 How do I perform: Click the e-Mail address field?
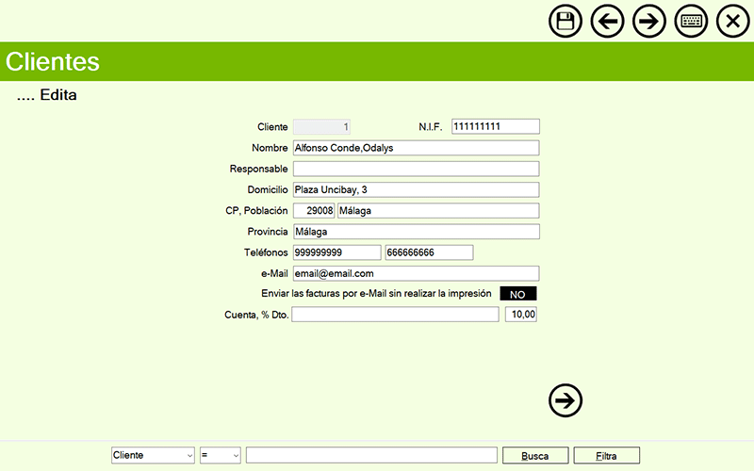pos(415,273)
